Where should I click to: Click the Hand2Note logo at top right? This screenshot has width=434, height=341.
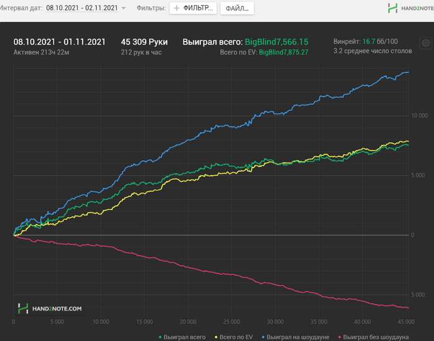point(410,8)
